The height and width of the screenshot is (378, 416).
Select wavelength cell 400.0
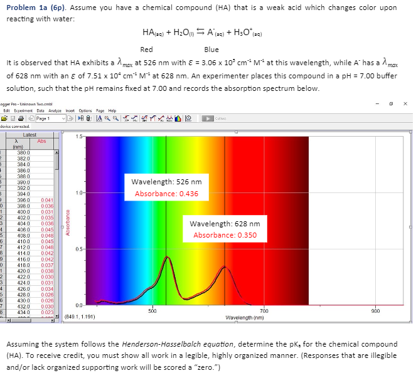point(18,212)
